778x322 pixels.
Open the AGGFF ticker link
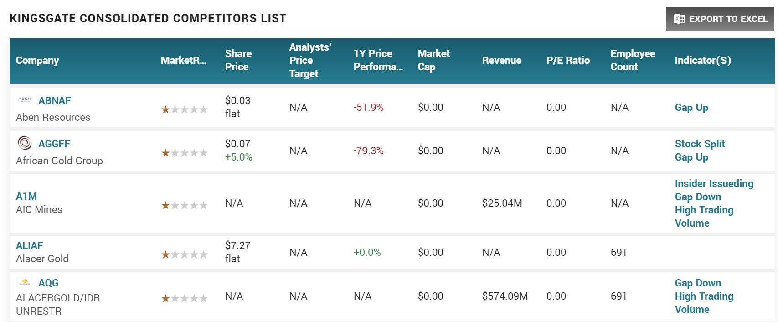point(54,144)
